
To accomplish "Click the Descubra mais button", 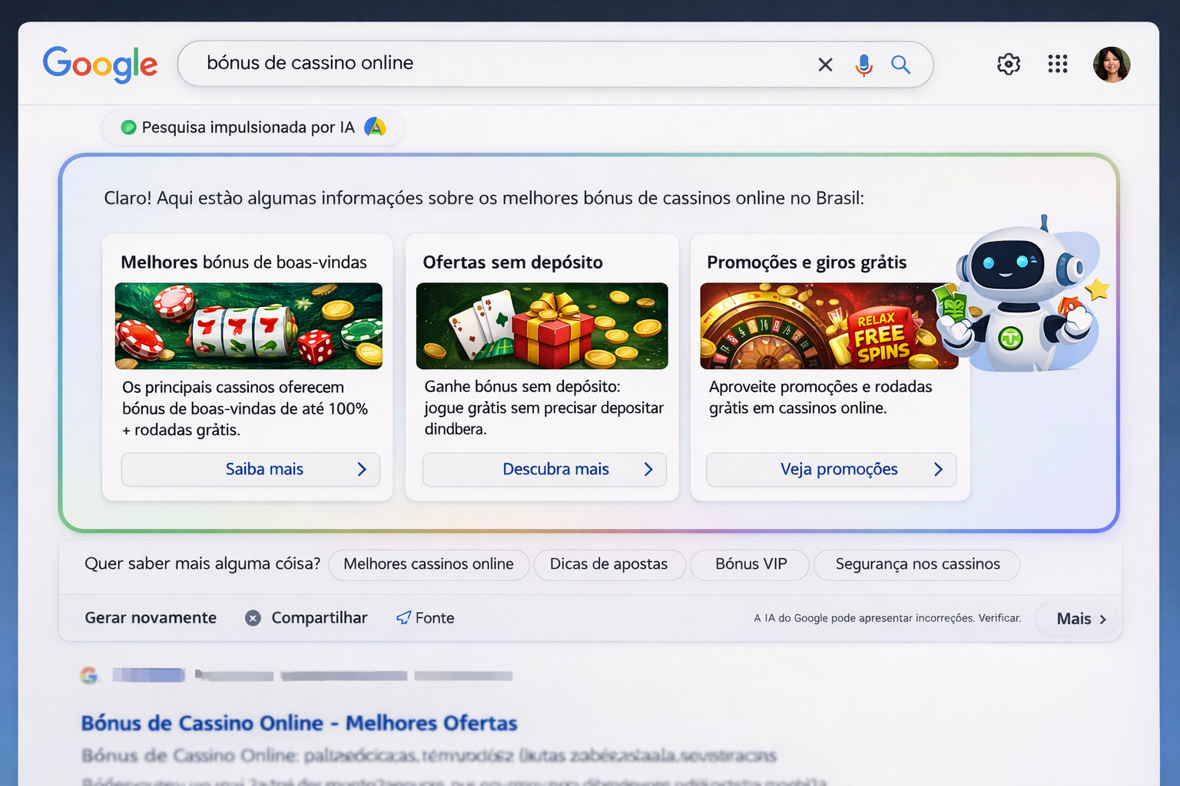I will tap(545, 470).
